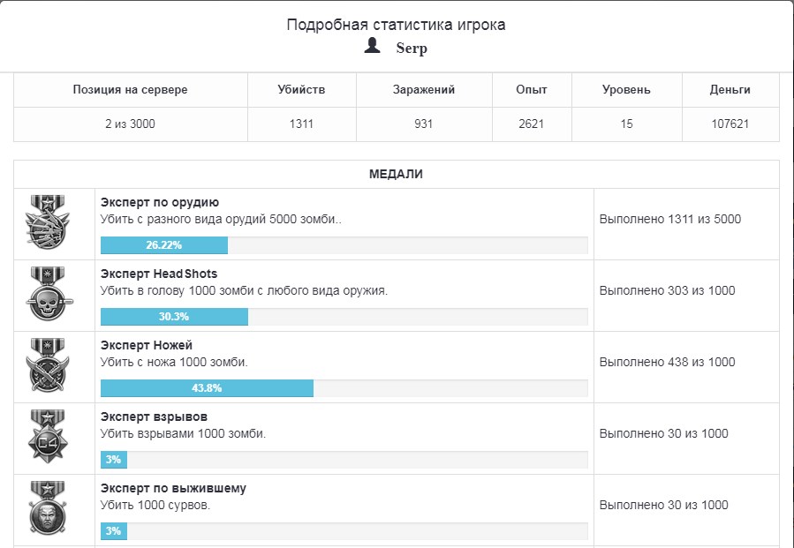Click Выполнено 438 из 1000

[x=668, y=363]
